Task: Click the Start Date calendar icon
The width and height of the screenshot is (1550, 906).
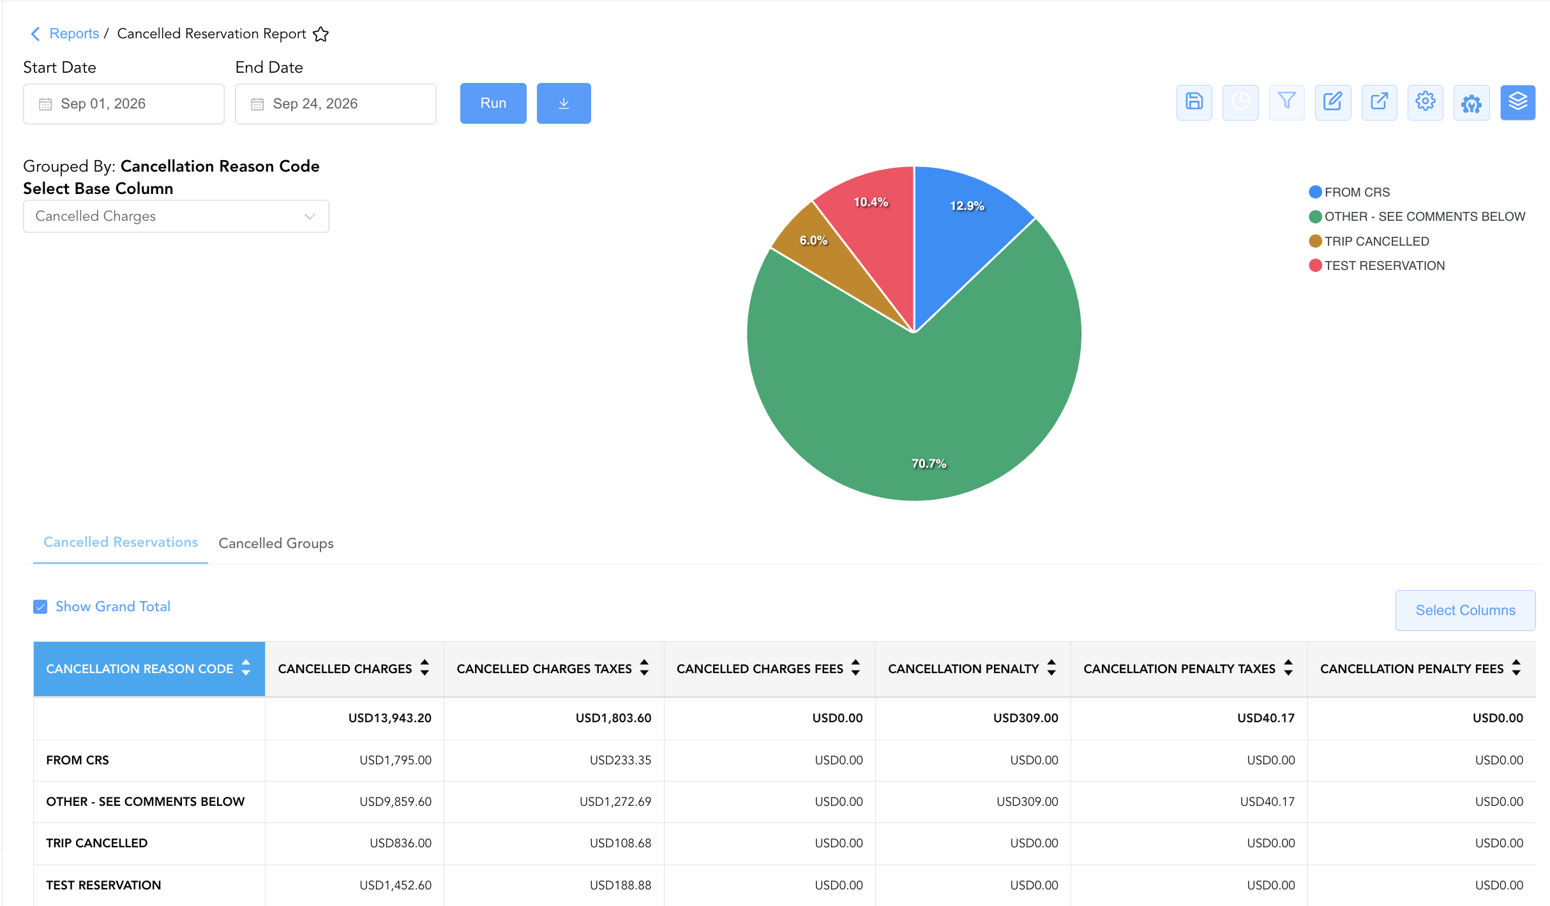Action: (x=45, y=104)
